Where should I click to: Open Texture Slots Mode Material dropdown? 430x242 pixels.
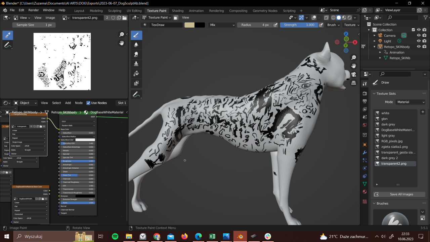[411, 102]
